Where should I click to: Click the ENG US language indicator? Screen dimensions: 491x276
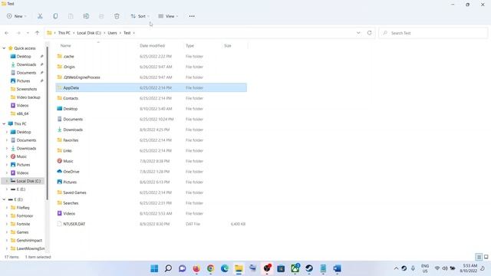click(x=425, y=268)
